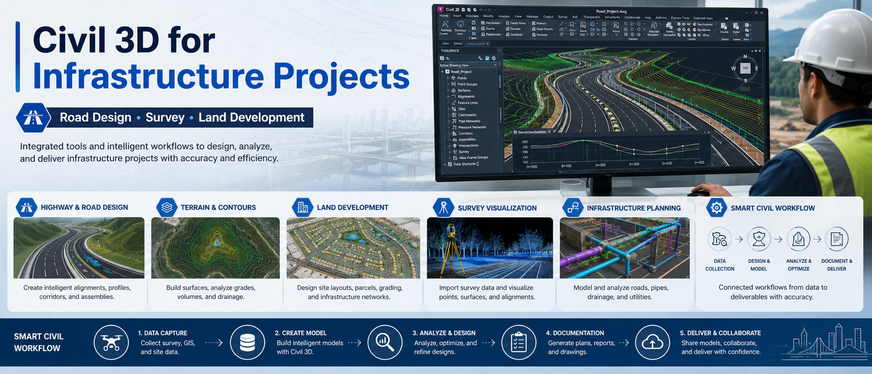Click the Points icon in the Toolspace tree
Viewport: 872px width, 374px height.
[x=453, y=78]
